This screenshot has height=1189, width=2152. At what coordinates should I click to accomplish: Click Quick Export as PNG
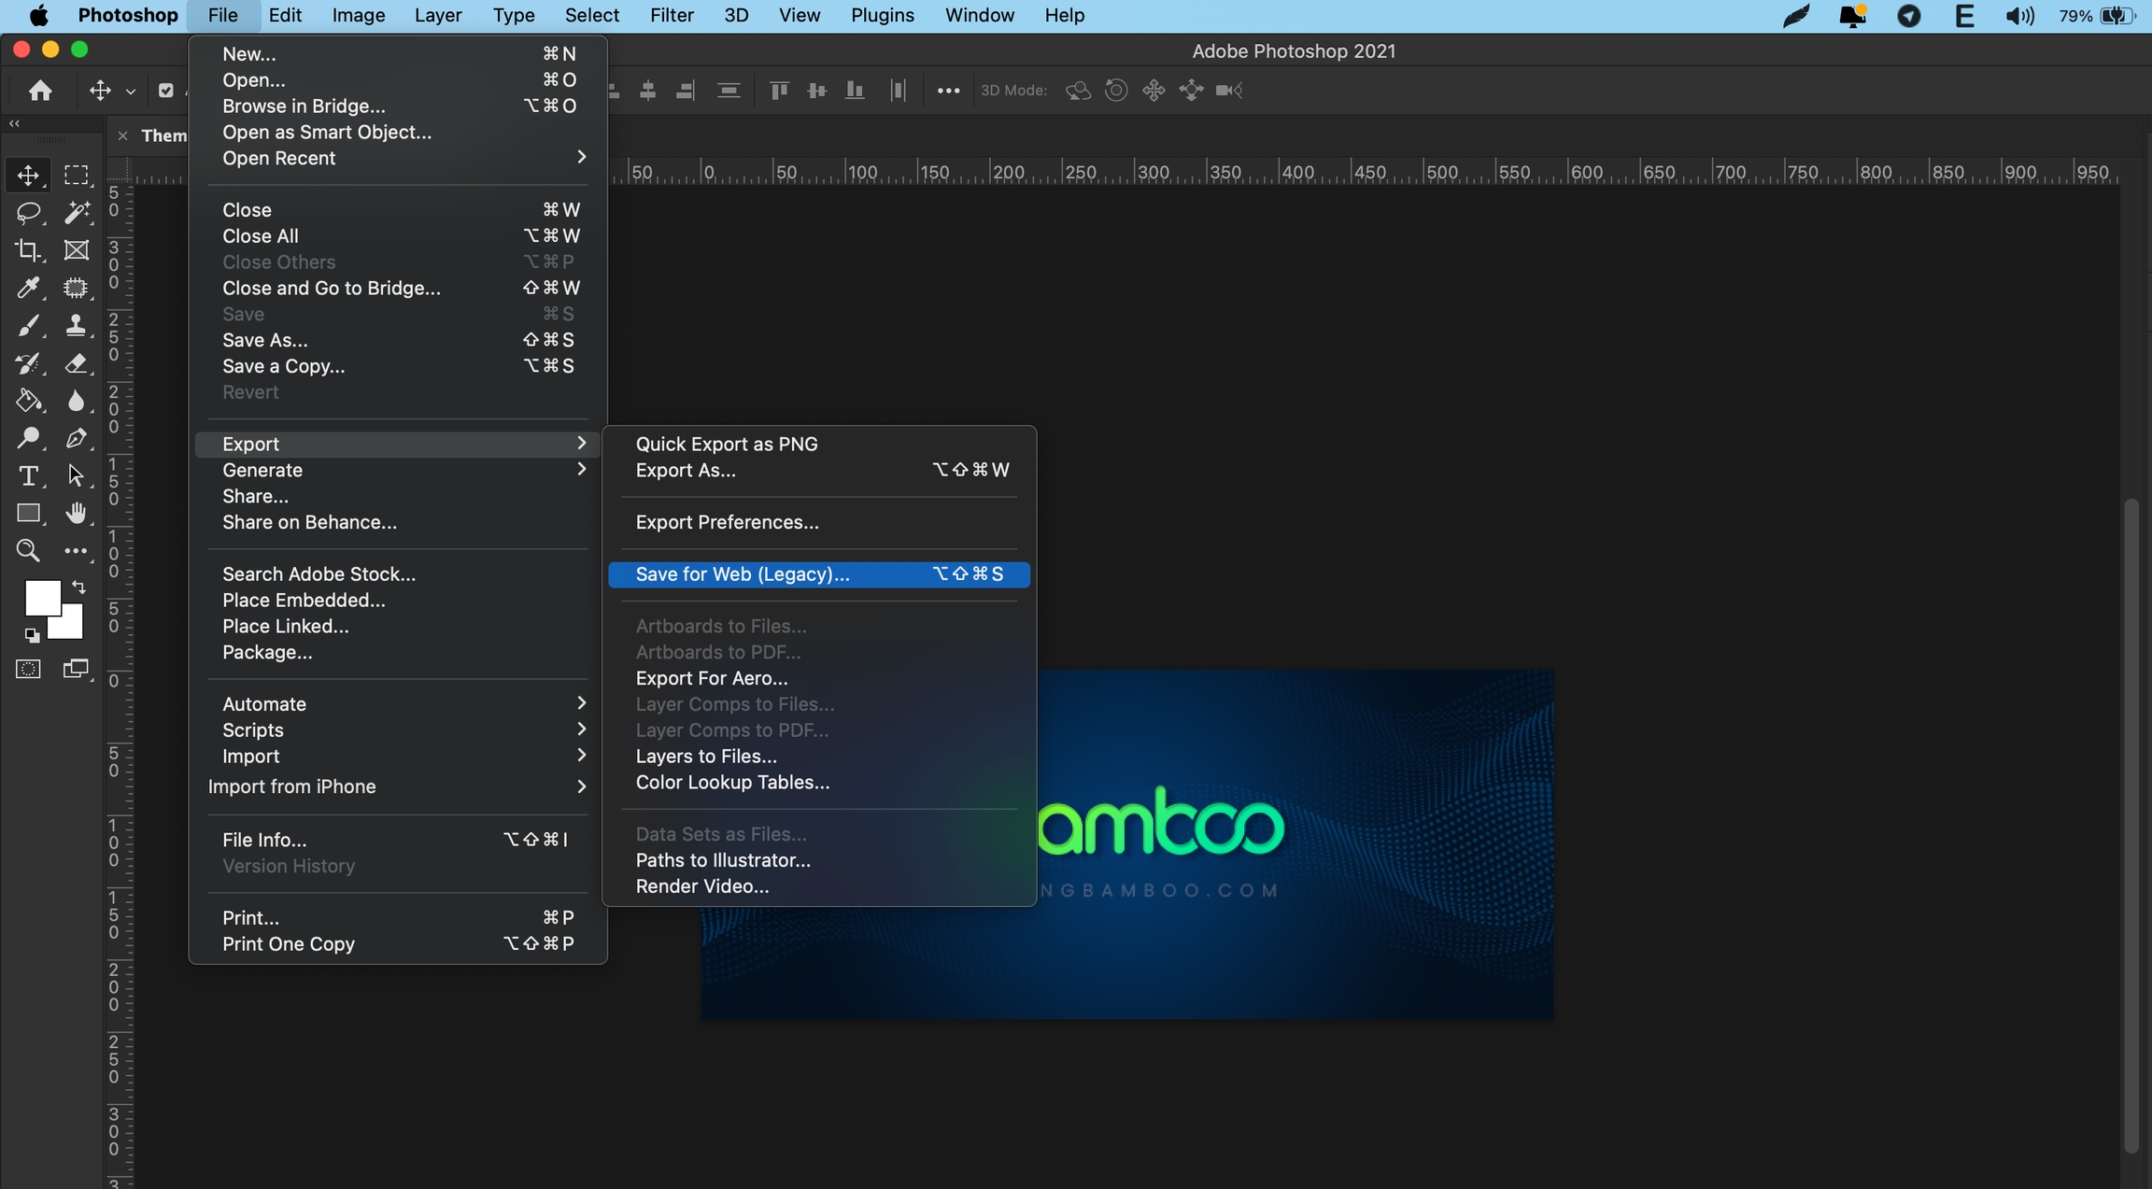click(x=726, y=444)
